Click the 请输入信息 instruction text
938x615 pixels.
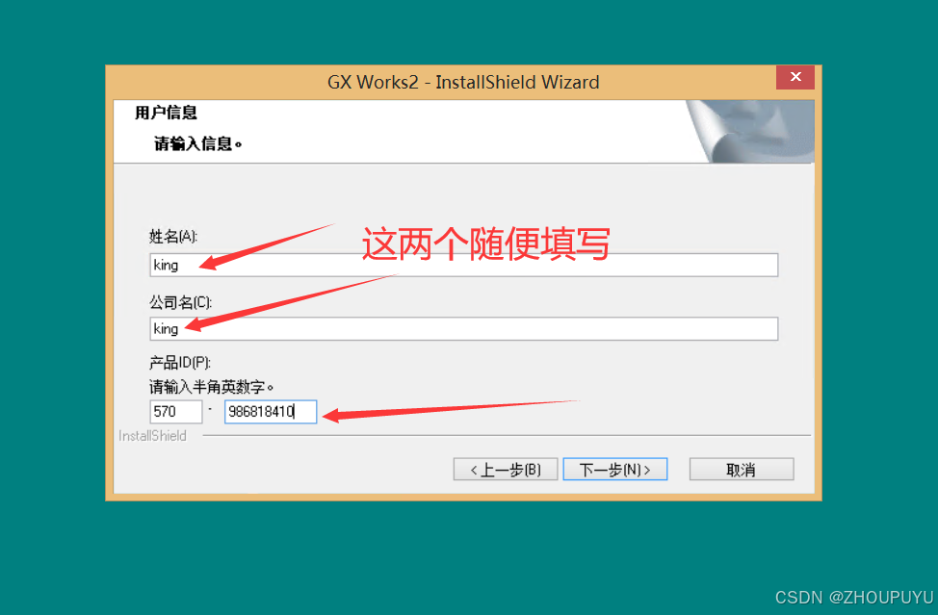[x=198, y=143]
